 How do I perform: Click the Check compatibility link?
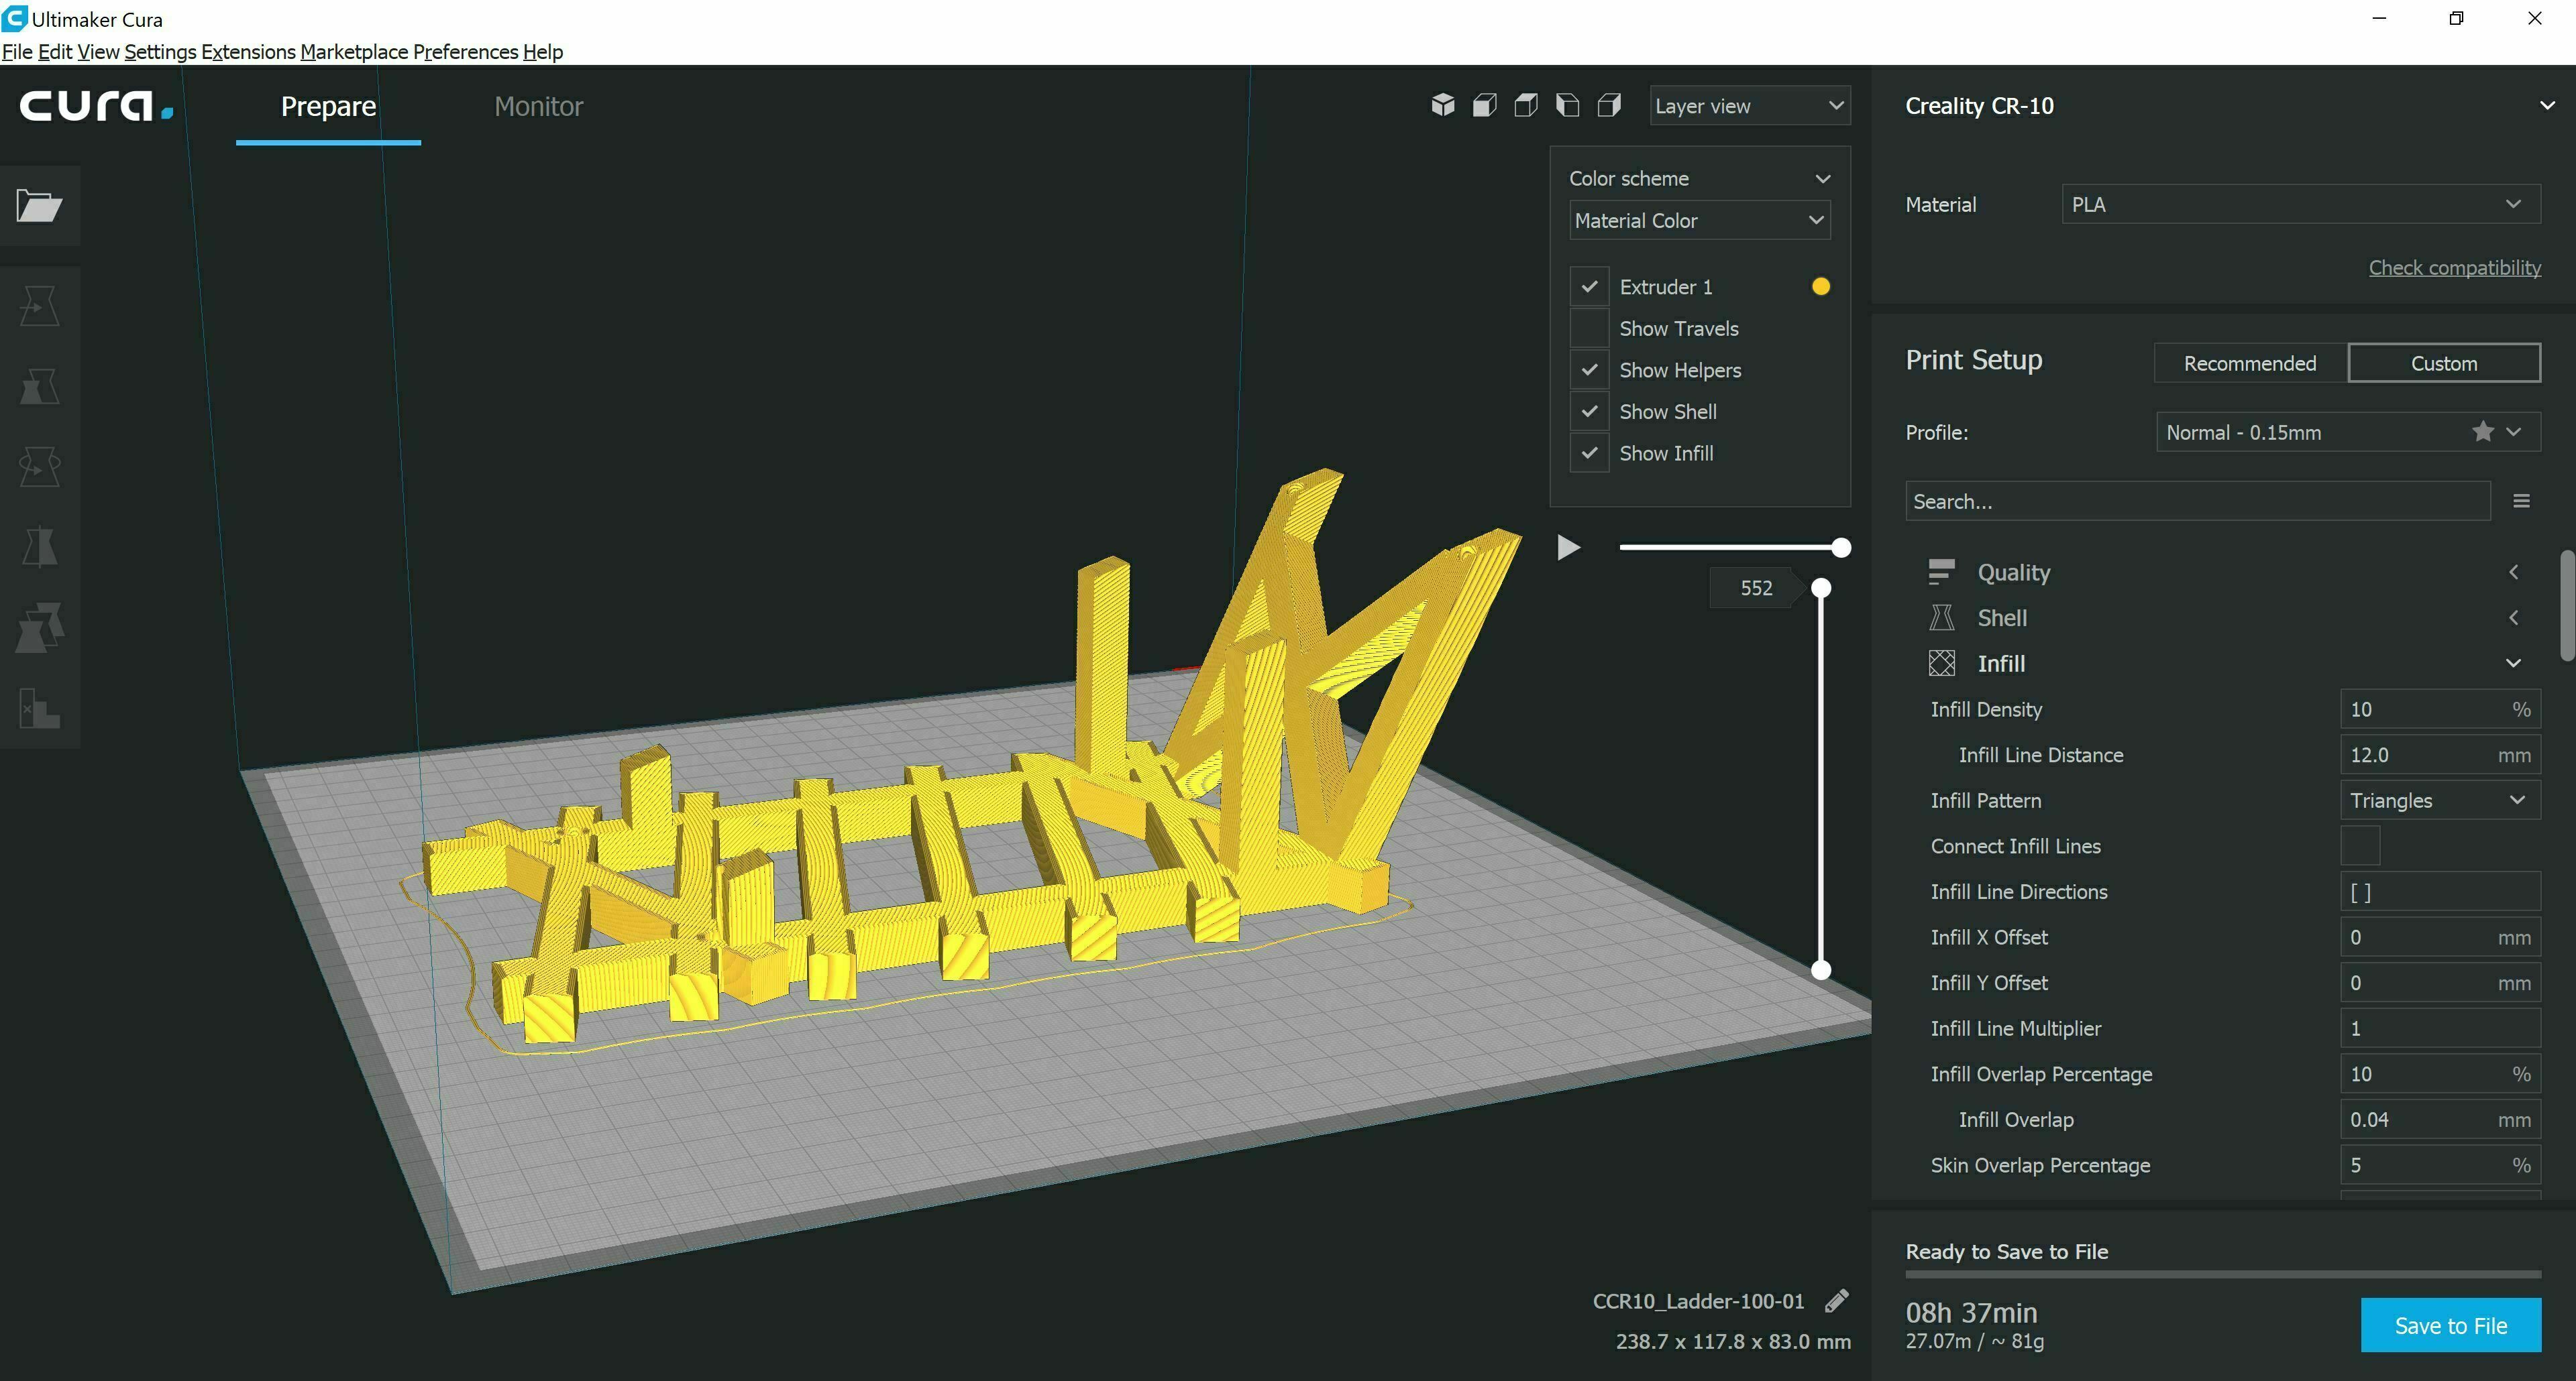click(2454, 267)
